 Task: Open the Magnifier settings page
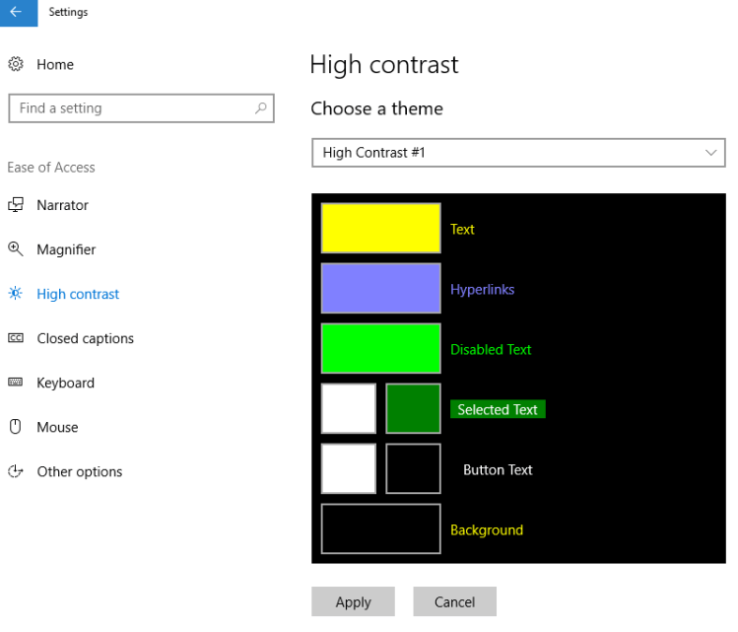[x=66, y=249]
